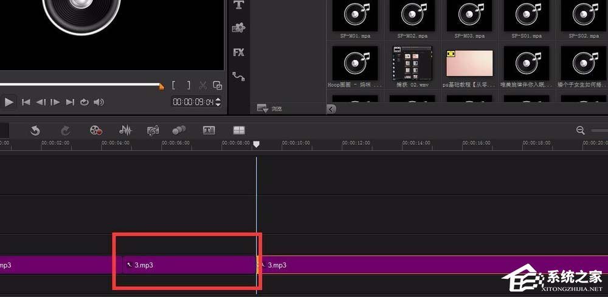Open the Path library category icon

[238, 76]
